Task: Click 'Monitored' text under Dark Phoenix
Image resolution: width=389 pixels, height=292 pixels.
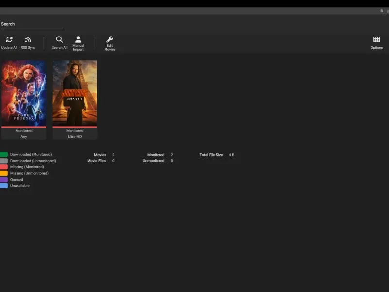Action: (24, 131)
